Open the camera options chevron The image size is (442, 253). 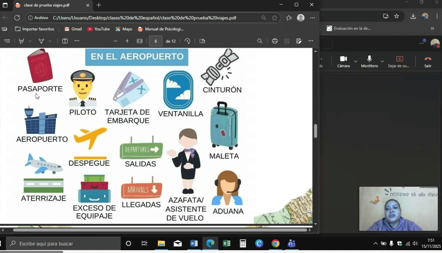coord(355,61)
